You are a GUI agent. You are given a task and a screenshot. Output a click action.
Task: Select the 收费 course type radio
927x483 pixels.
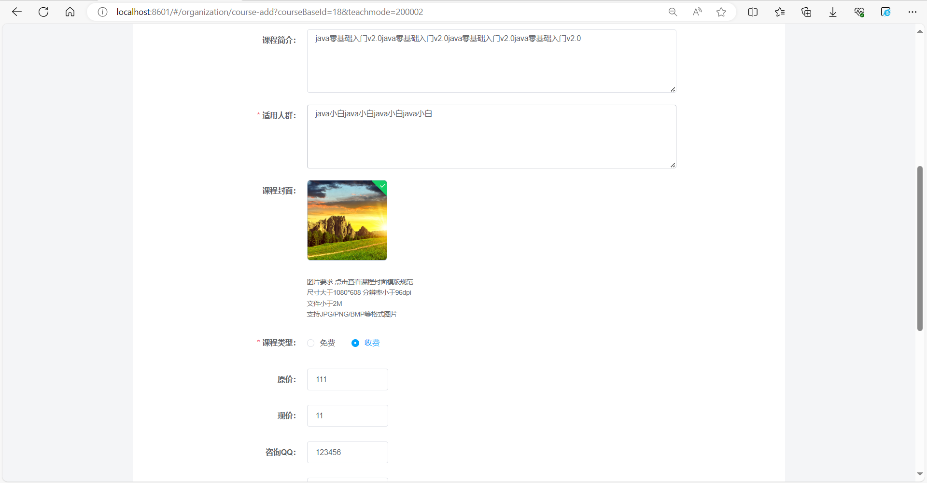click(x=355, y=343)
